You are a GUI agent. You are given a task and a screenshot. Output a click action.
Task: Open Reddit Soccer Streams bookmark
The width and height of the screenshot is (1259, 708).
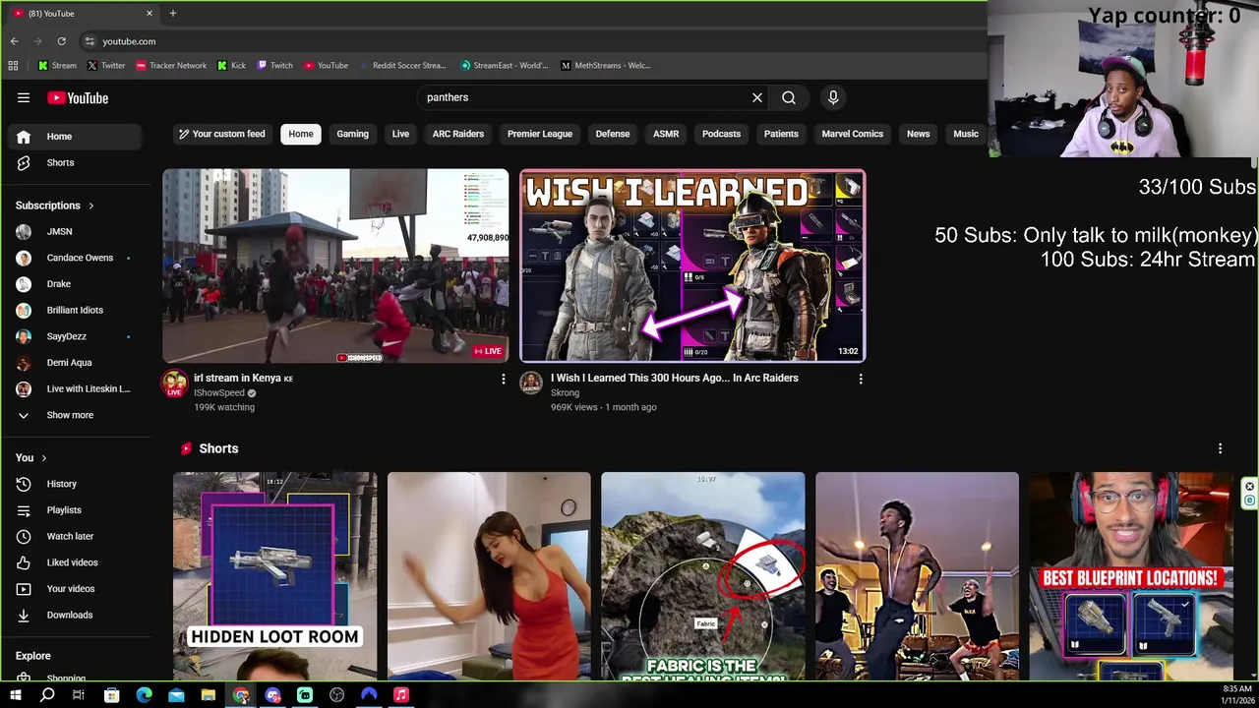[403, 65]
